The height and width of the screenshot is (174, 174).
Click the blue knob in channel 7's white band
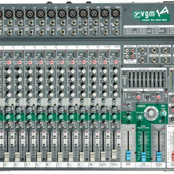61,102
